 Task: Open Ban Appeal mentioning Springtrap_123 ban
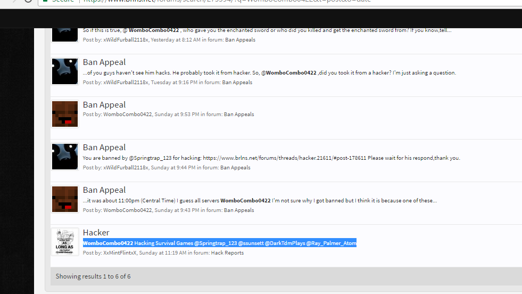(x=104, y=148)
